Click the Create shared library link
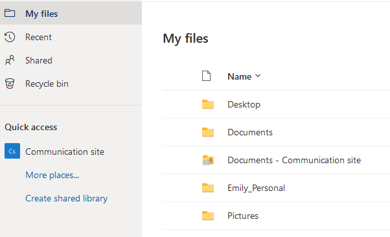Viewport: 390px width, 237px height. [67, 198]
